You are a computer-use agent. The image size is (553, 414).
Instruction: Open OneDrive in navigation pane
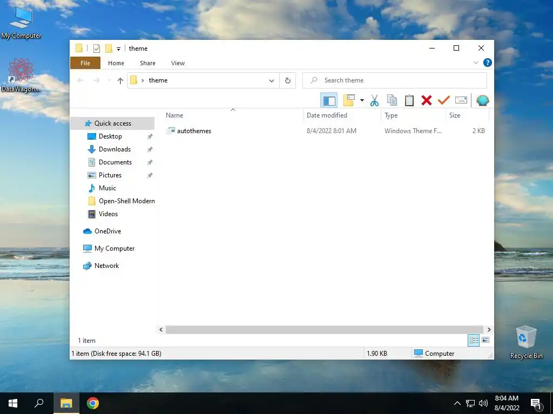(x=107, y=231)
